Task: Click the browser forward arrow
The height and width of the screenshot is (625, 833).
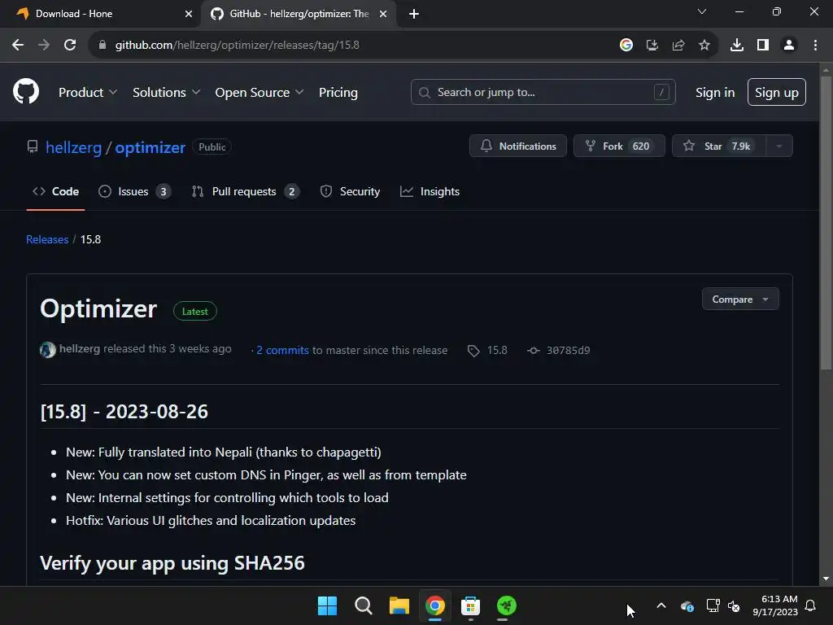Action: pyautogui.click(x=44, y=46)
